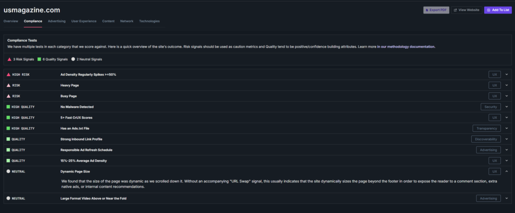Select the User Experience tab

[84, 21]
